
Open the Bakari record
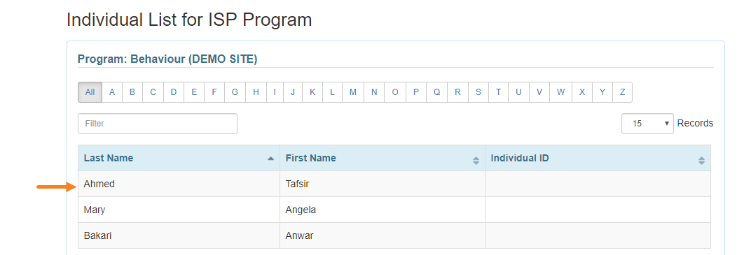click(x=394, y=235)
